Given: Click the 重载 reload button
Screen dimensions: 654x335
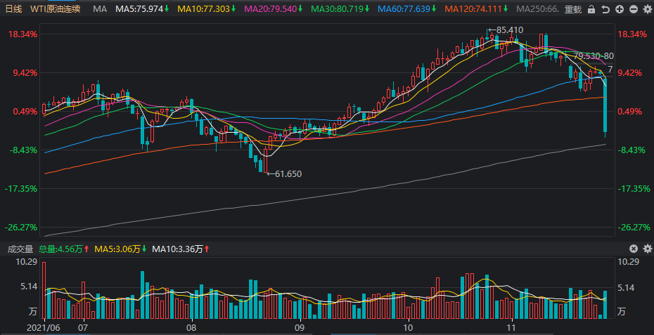Looking at the screenshot, I should [573, 9].
